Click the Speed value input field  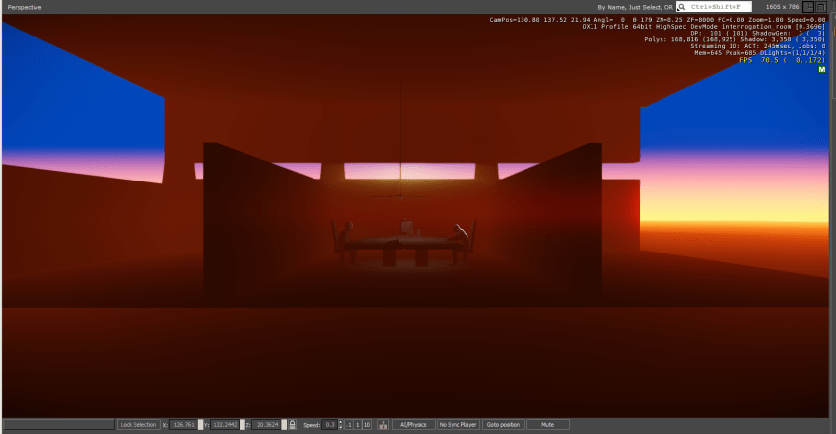coord(329,424)
